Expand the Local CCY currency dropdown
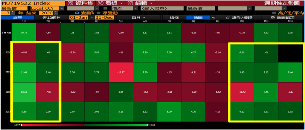The height and width of the screenshot is (130, 305). [62, 8]
